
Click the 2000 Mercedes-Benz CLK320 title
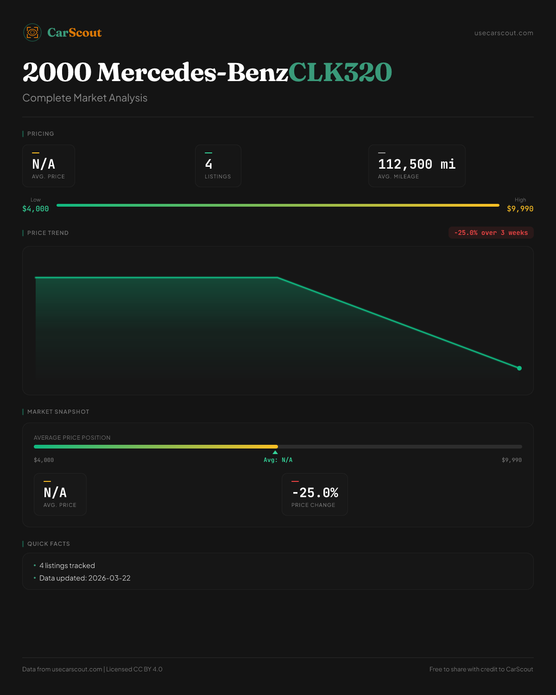207,72
